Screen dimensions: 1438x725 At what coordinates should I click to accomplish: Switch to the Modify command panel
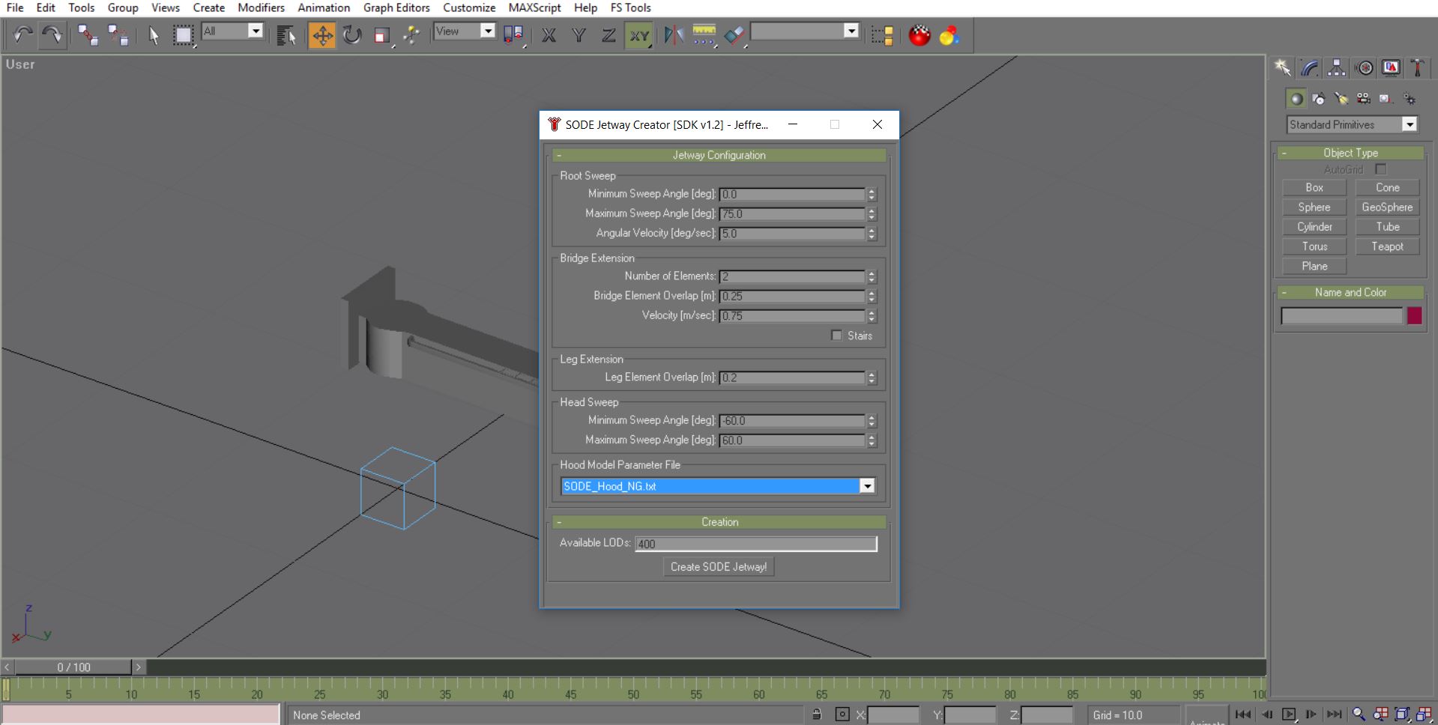click(x=1309, y=68)
